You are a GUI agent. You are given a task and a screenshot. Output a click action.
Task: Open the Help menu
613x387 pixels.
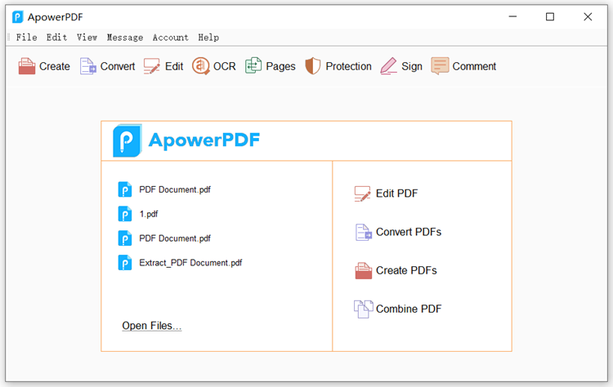click(208, 38)
